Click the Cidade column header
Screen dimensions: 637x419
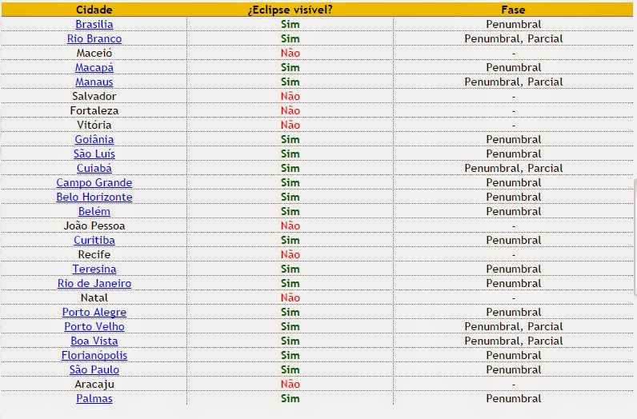click(x=94, y=10)
